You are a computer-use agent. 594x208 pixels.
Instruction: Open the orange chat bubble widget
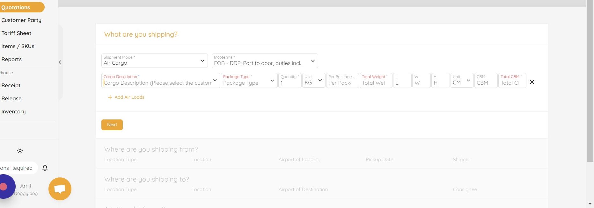[60, 189]
